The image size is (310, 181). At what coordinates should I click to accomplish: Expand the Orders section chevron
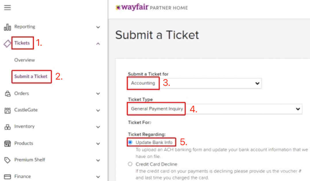[x=98, y=94]
